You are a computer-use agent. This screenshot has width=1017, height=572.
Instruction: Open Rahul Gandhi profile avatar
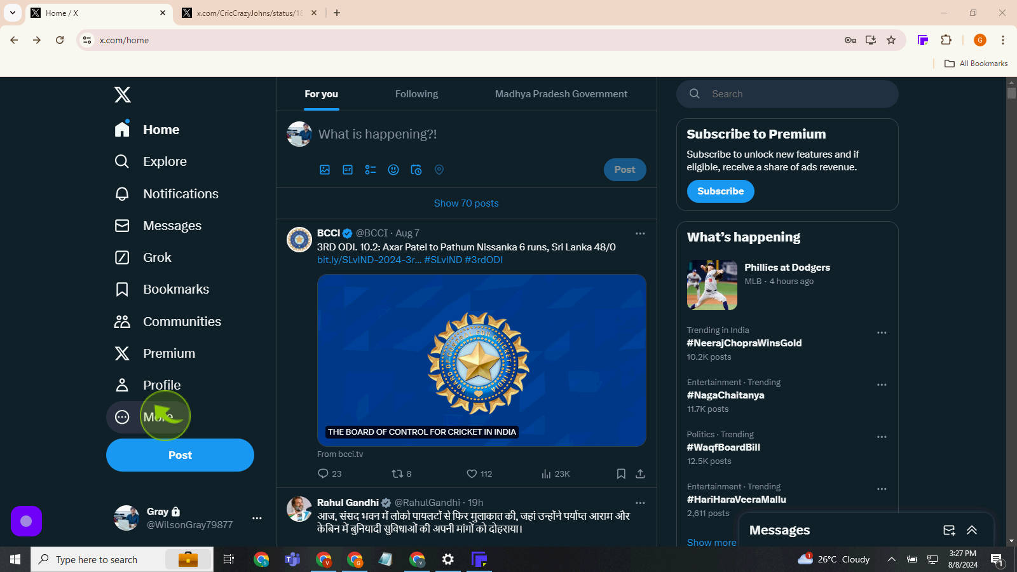[x=299, y=509]
